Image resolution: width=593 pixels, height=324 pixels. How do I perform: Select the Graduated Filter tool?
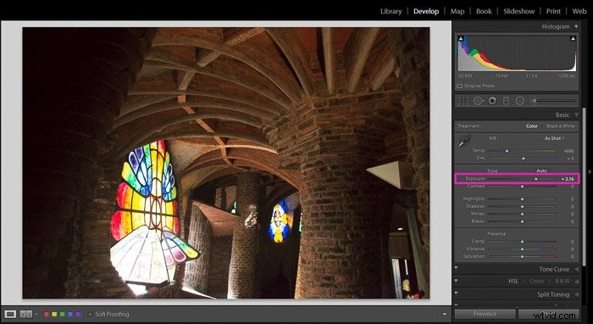(x=506, y=101)
